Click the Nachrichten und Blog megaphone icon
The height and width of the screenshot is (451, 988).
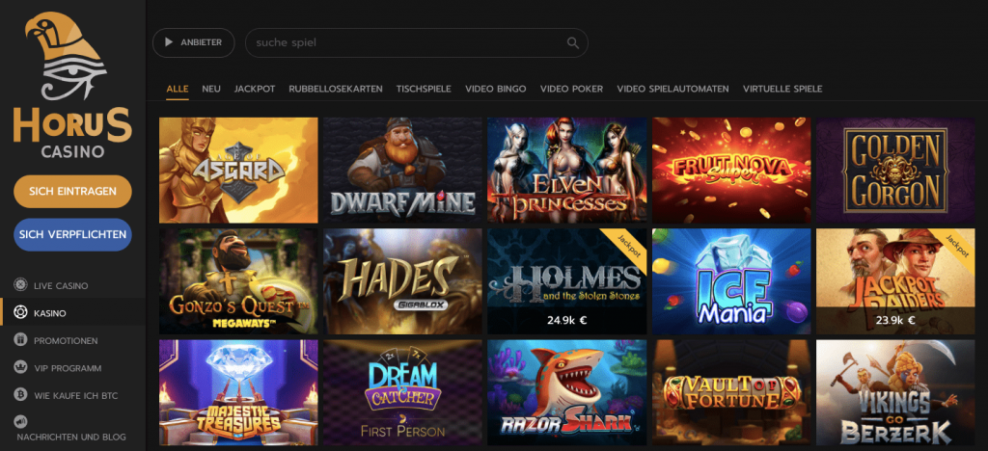[x=21, y=421]
